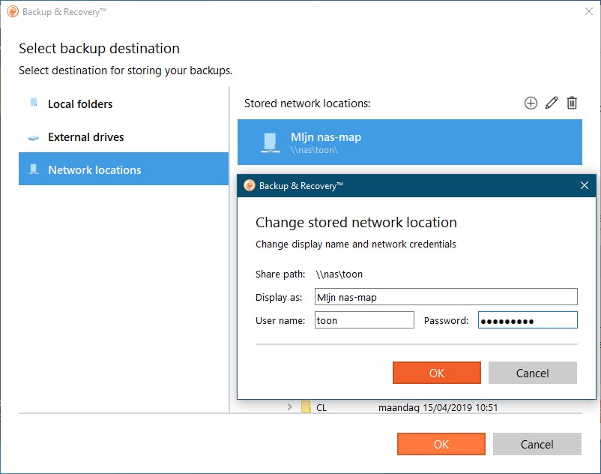This screenshot has height=474, width=601.
Task: Open the Local folders section
Action: 124,104
